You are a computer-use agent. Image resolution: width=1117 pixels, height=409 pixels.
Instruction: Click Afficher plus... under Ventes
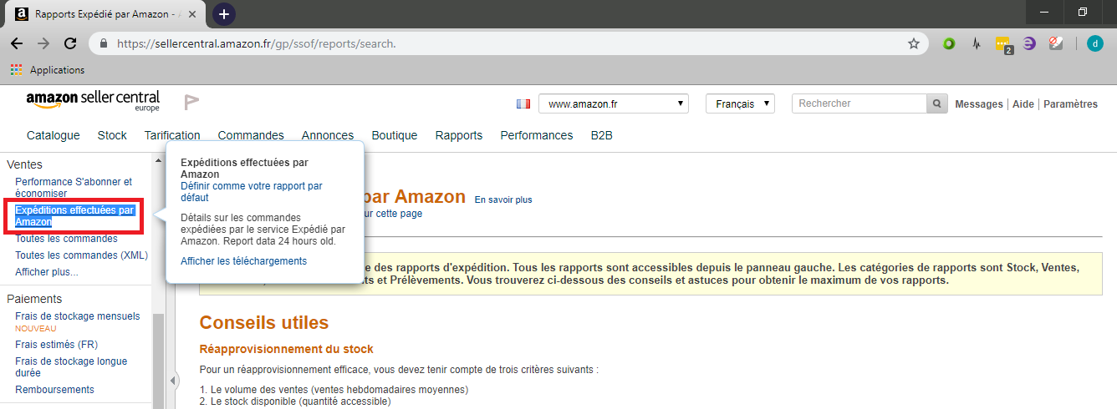pyautogui.click(x=47, y=272)
